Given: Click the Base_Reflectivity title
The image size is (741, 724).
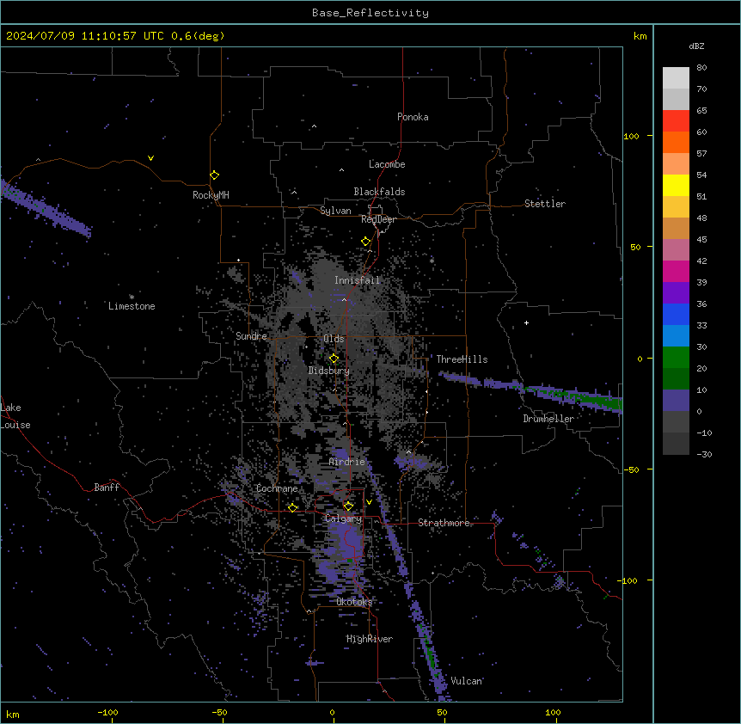Looking at the screenshot, I should (x=370, y=13).
